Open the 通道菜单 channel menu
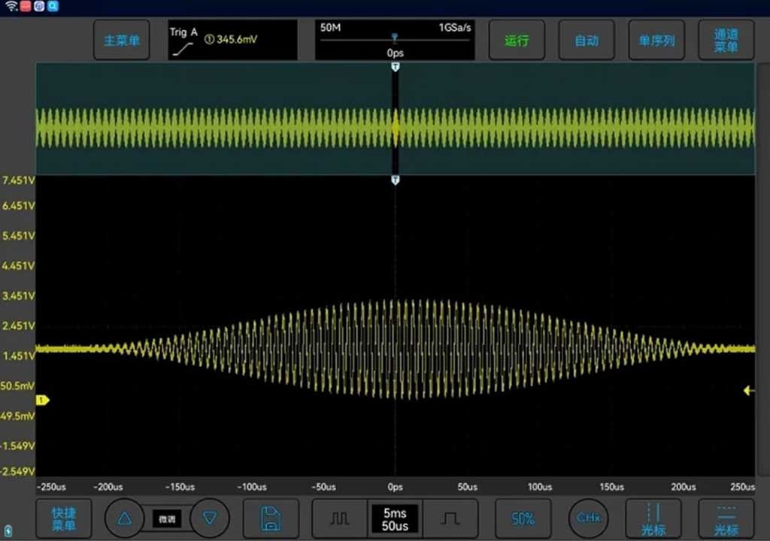 [x=725, y=40]
